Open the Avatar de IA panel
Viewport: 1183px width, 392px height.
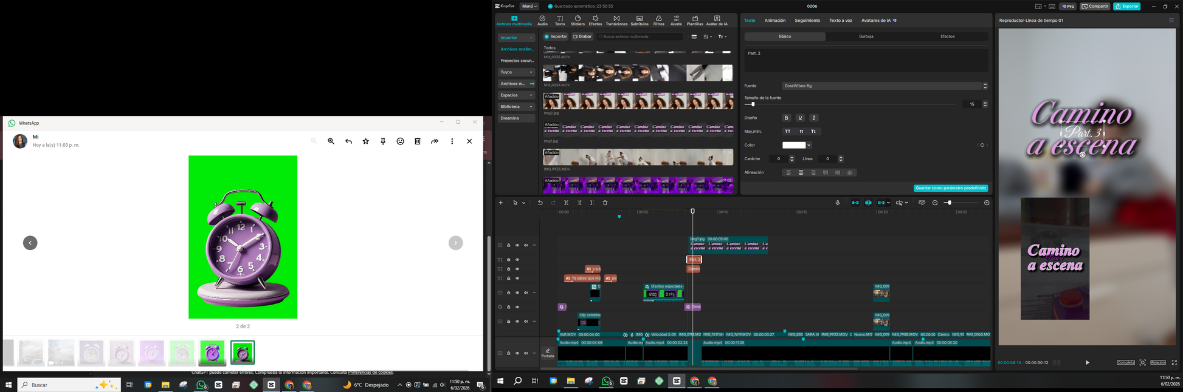pos(717,21)
